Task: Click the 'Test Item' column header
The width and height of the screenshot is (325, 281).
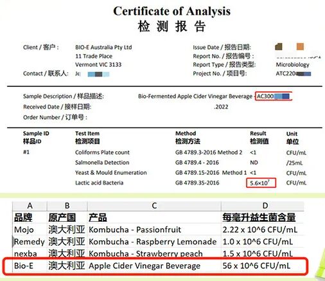Action: point(87,134)
